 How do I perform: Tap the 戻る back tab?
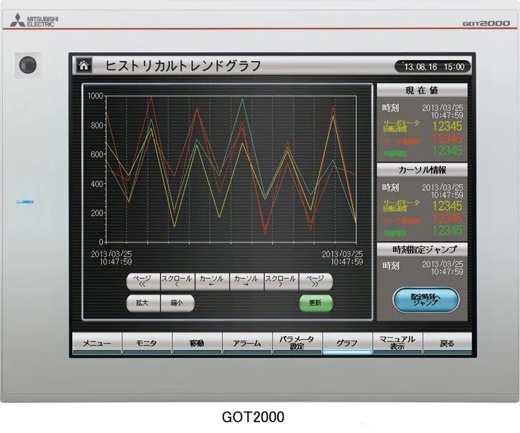pos(447,344)
